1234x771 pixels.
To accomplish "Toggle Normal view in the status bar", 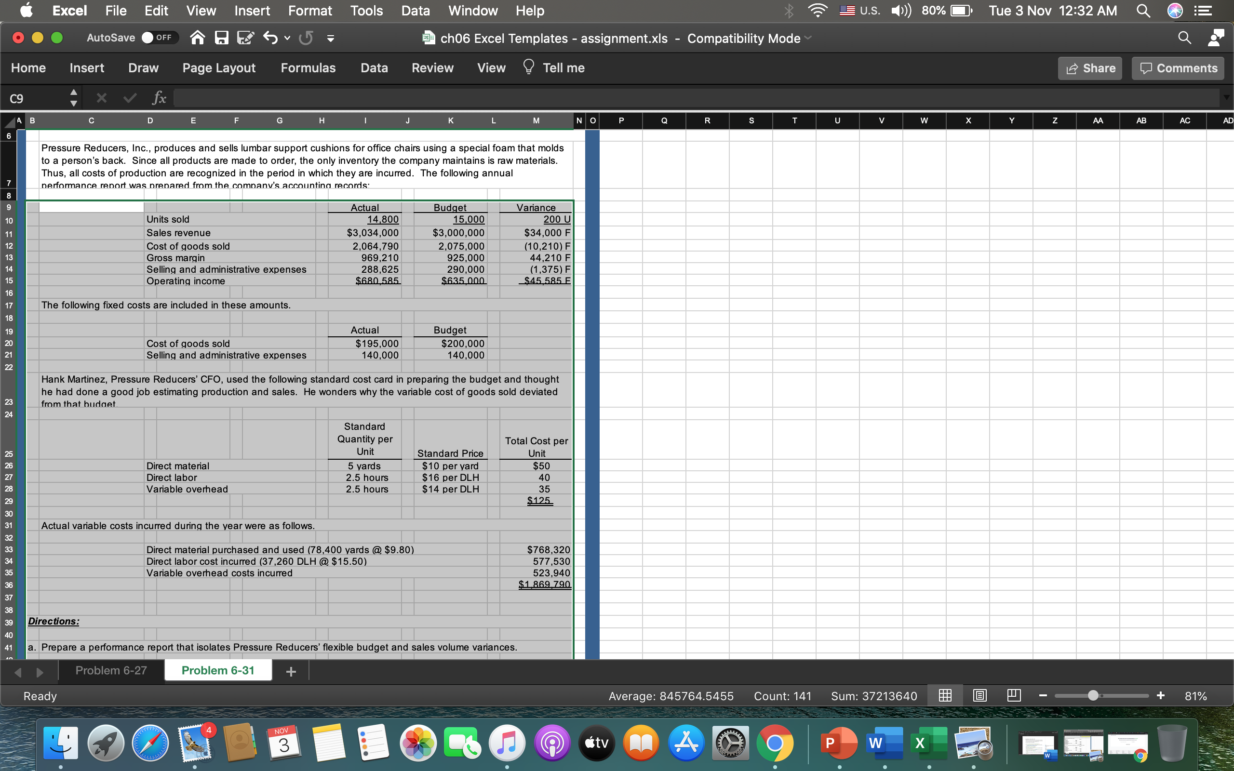I will (945, 695).
